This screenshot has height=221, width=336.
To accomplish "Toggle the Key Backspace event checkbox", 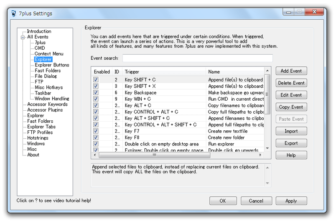I will tap(96, 92).
